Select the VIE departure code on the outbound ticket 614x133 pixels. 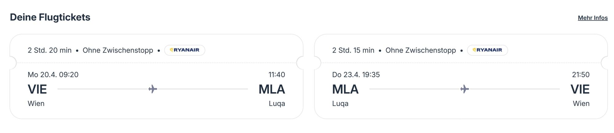pos(37,89)
